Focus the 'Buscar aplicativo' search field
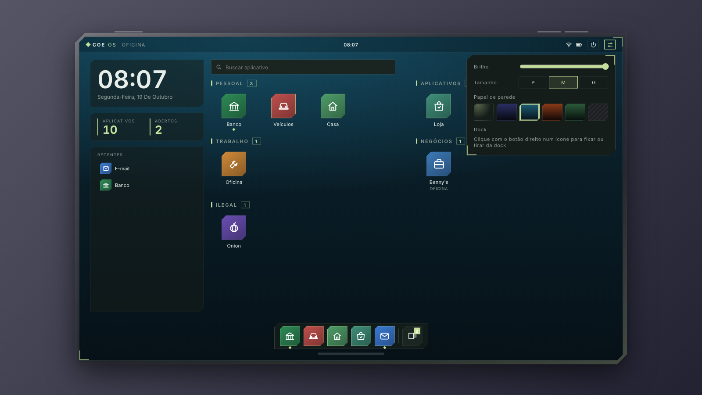The image size is (702, 395). pyautogui.click(x=303, y=67)
